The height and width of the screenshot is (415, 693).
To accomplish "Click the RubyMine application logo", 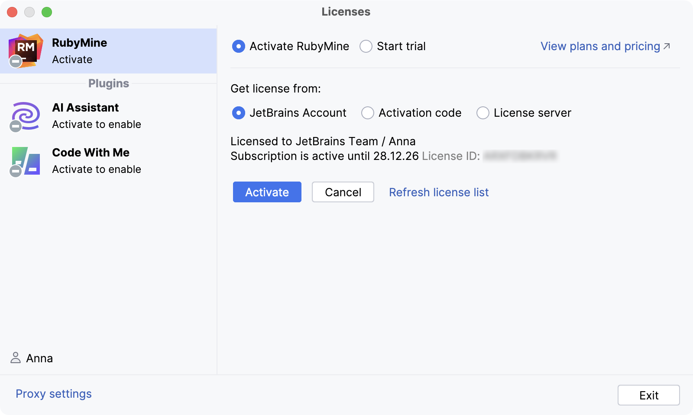I will point(26,49).
